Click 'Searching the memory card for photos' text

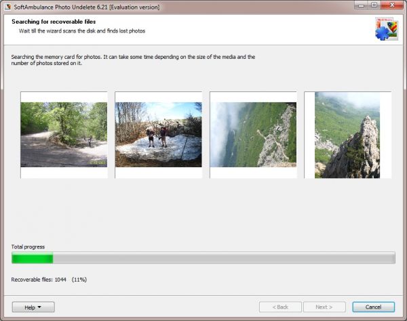pos(133,60)
